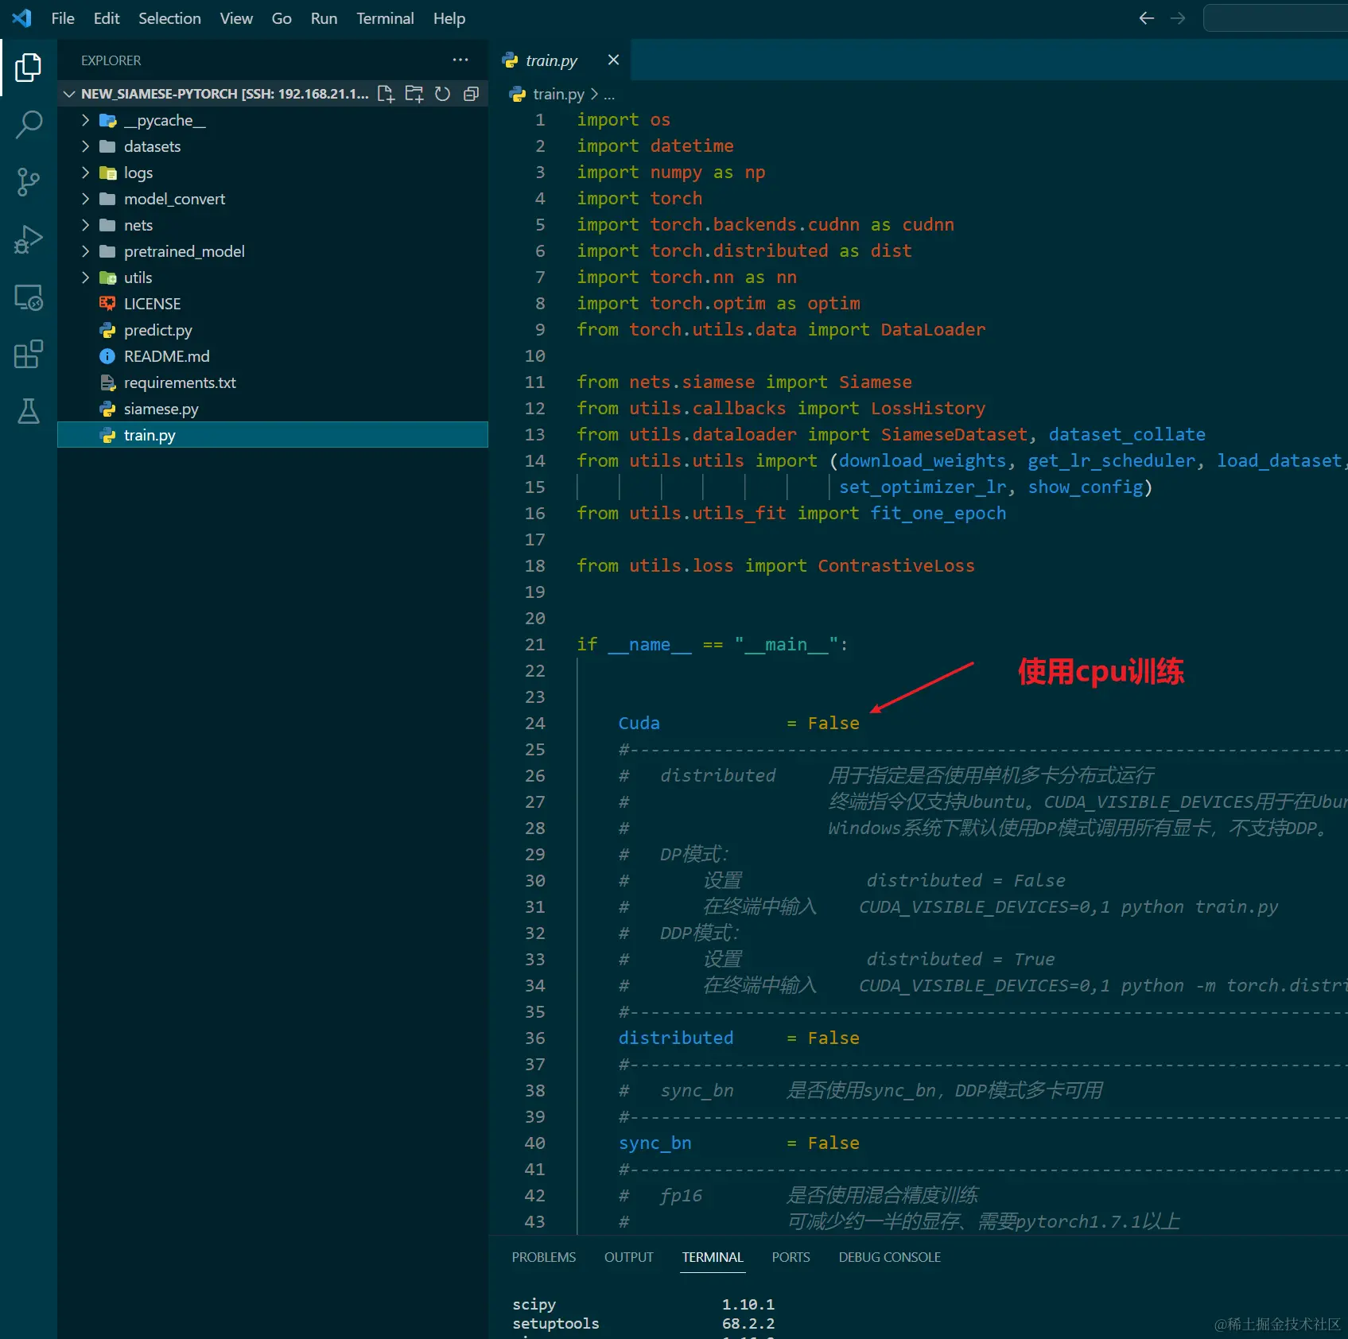Open Source Control view
This screenshot has width=1348, height=1339.
click(29, 182)
